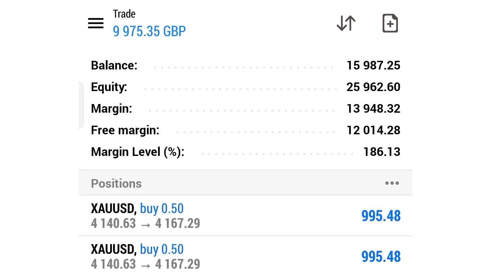Viewport: 491px width, 276px height.
Task: Open the hamburger navigation menu
Action: tap(96, 23)
